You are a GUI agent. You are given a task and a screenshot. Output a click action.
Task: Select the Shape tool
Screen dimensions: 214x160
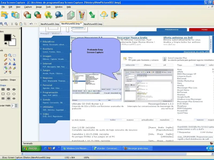(x=6, y=68)
